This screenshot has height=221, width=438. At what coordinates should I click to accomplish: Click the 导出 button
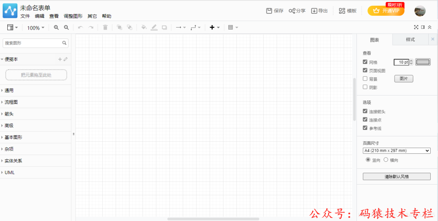pos(319,11)
